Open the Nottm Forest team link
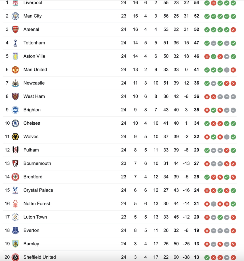This screenshot has width=244, height=261. 37,204
